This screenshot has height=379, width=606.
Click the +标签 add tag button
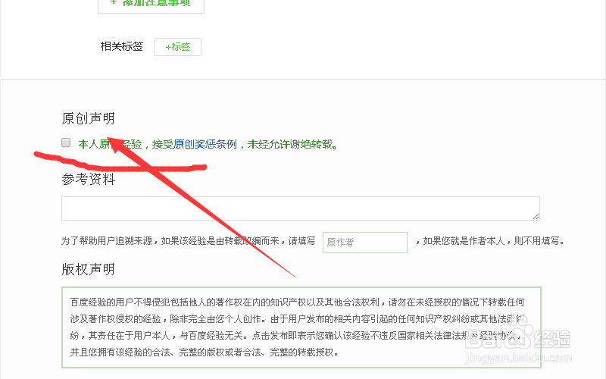(177, 47)
